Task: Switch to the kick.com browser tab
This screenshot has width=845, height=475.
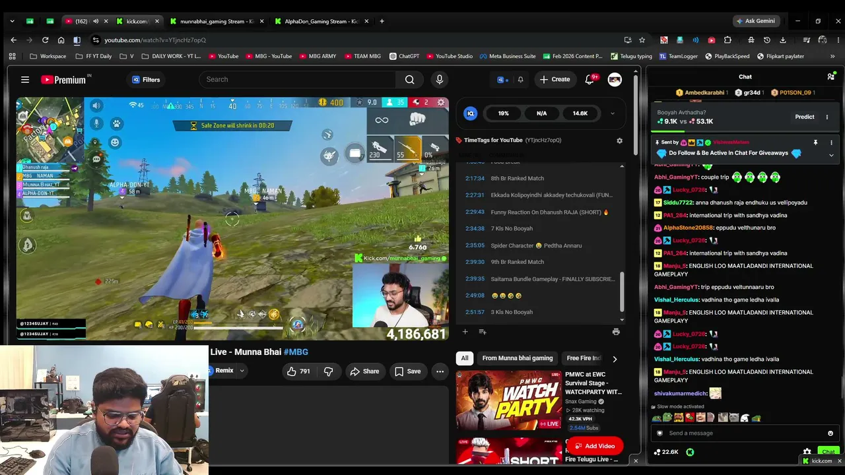Action: (137, 21)
